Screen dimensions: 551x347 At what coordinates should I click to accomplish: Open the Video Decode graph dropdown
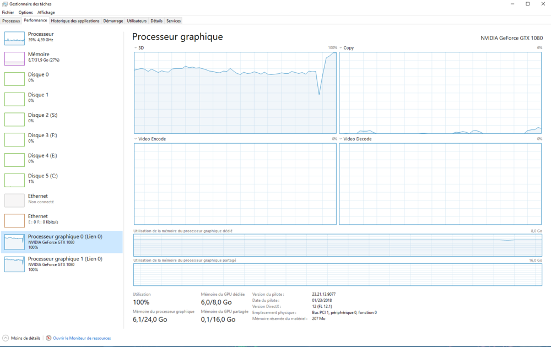point(341,139)
